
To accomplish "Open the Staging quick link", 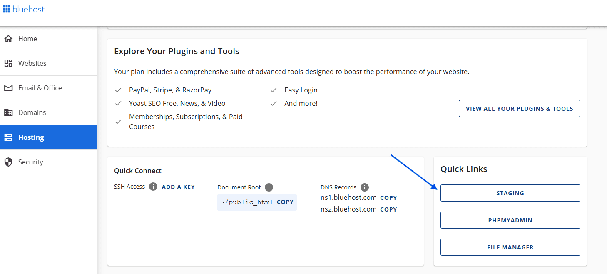I will point(510,193).
